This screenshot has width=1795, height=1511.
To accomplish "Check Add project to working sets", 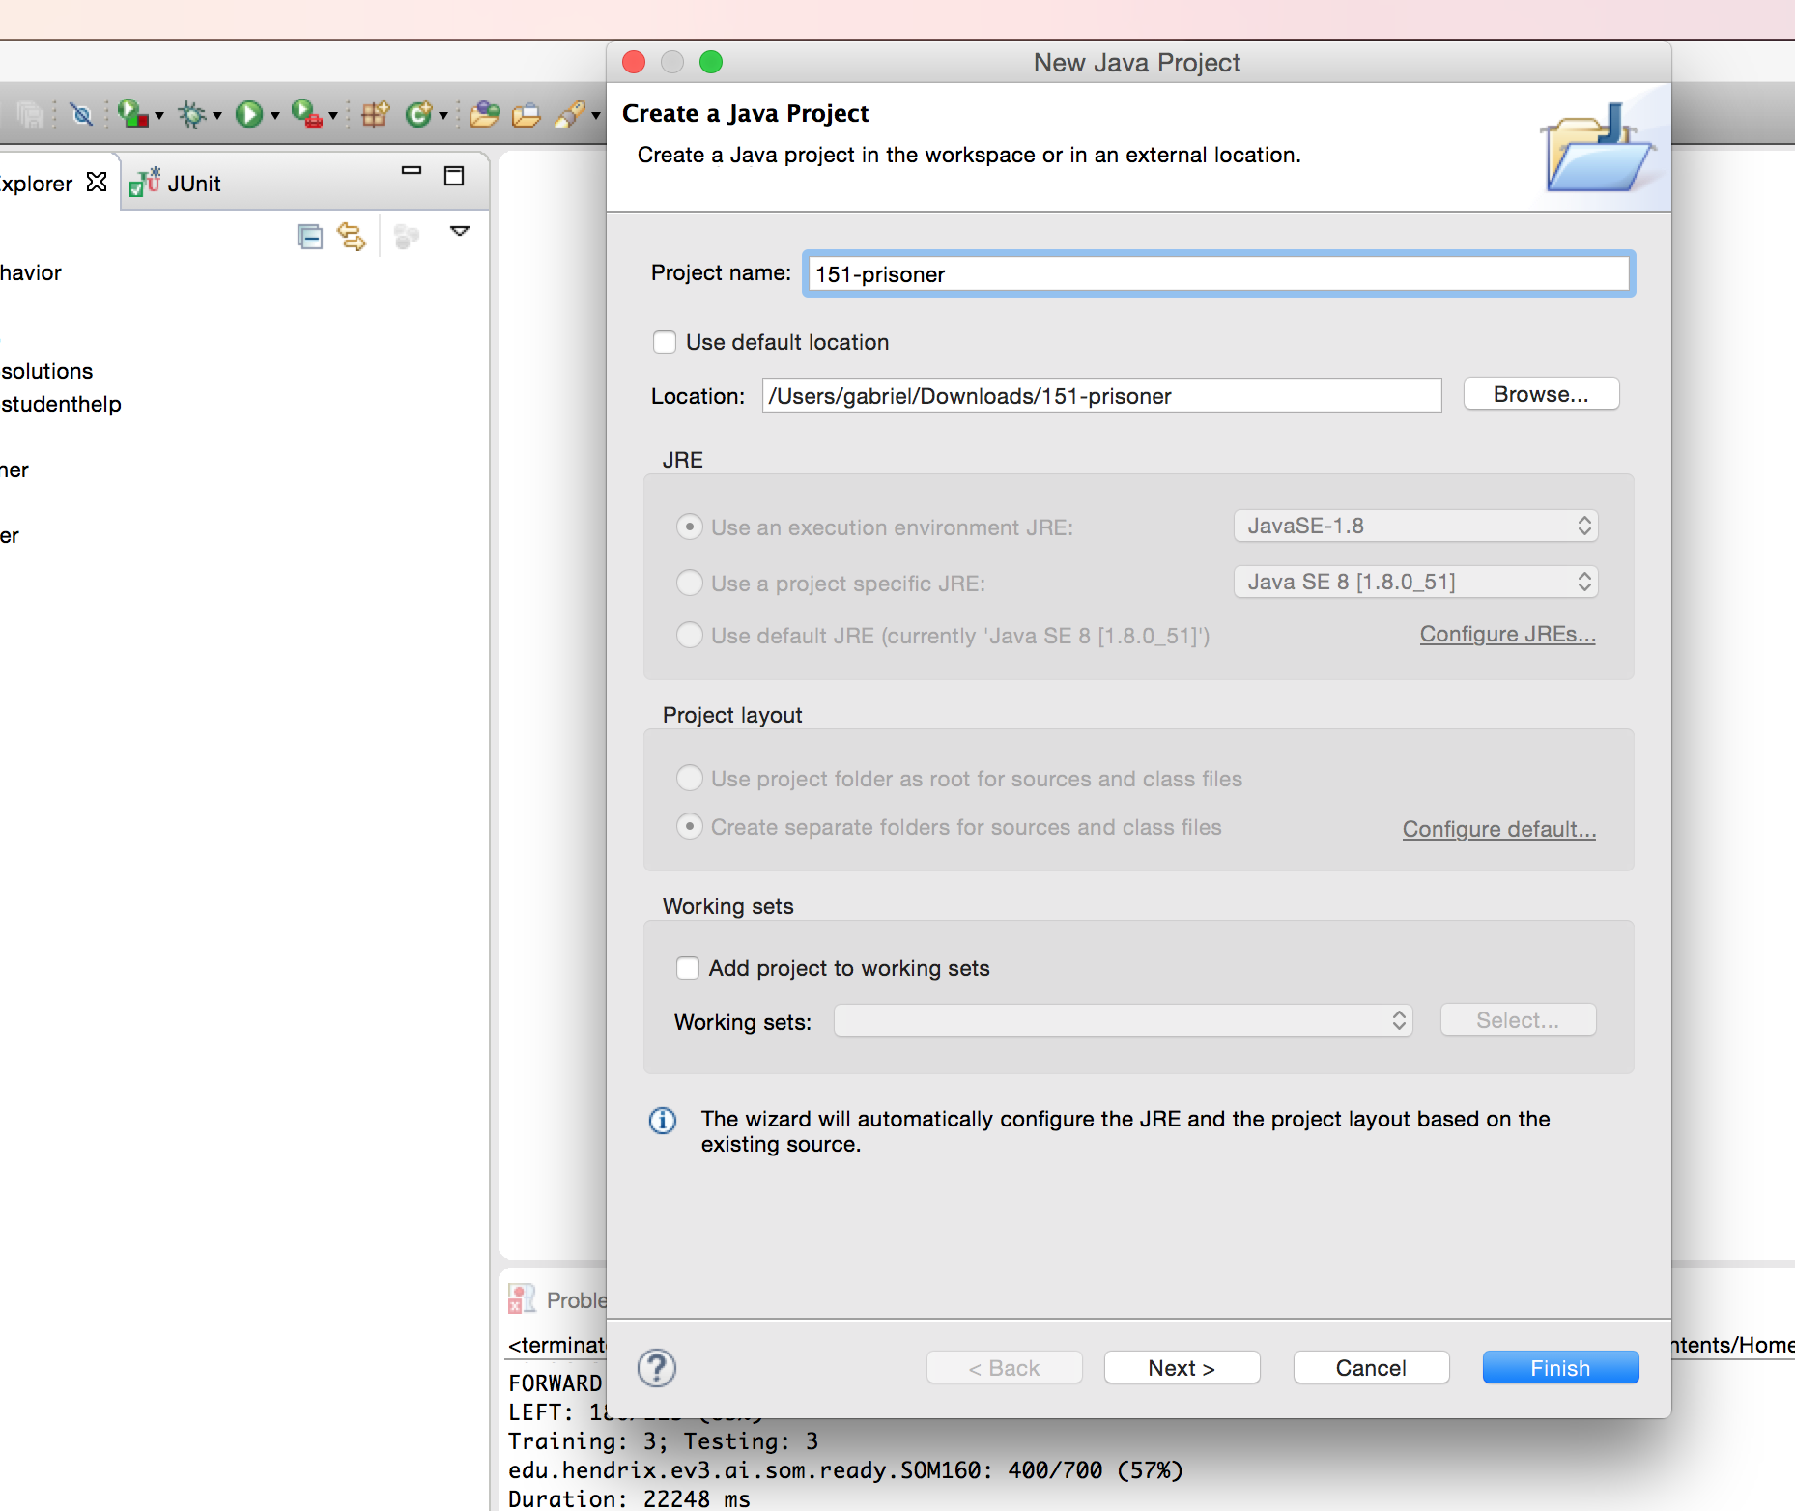I will (x=688, y=968).
